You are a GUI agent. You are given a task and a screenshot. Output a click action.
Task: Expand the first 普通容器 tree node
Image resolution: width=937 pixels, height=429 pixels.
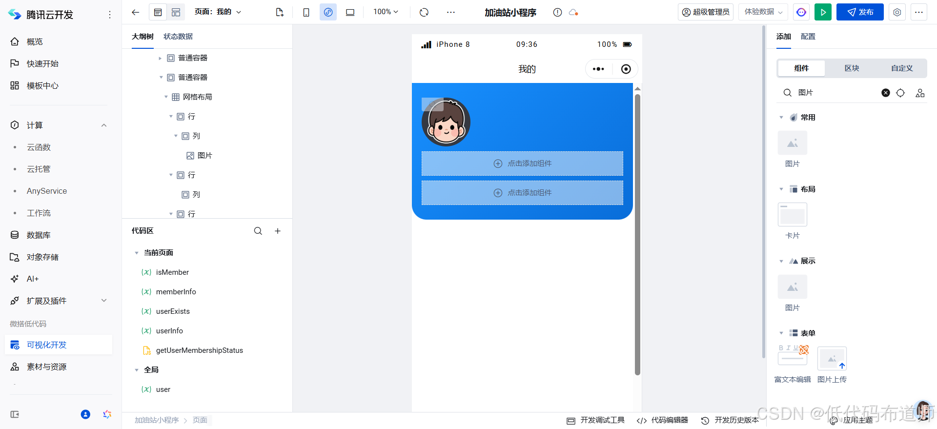tap(160, 58)
